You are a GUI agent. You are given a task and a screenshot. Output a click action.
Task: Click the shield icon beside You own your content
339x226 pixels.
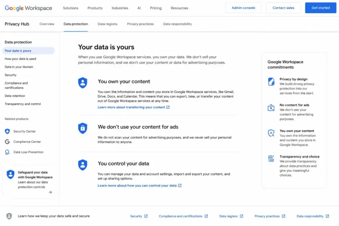(82, 83)
